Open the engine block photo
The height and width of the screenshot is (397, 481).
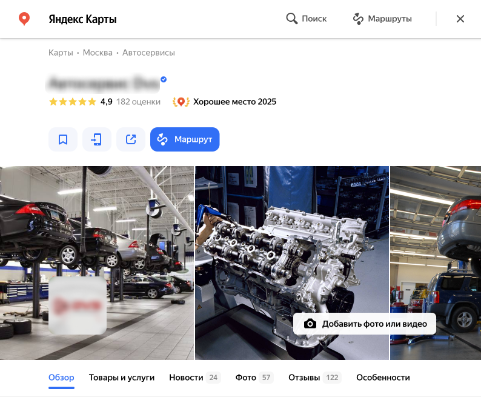[292, 263]
